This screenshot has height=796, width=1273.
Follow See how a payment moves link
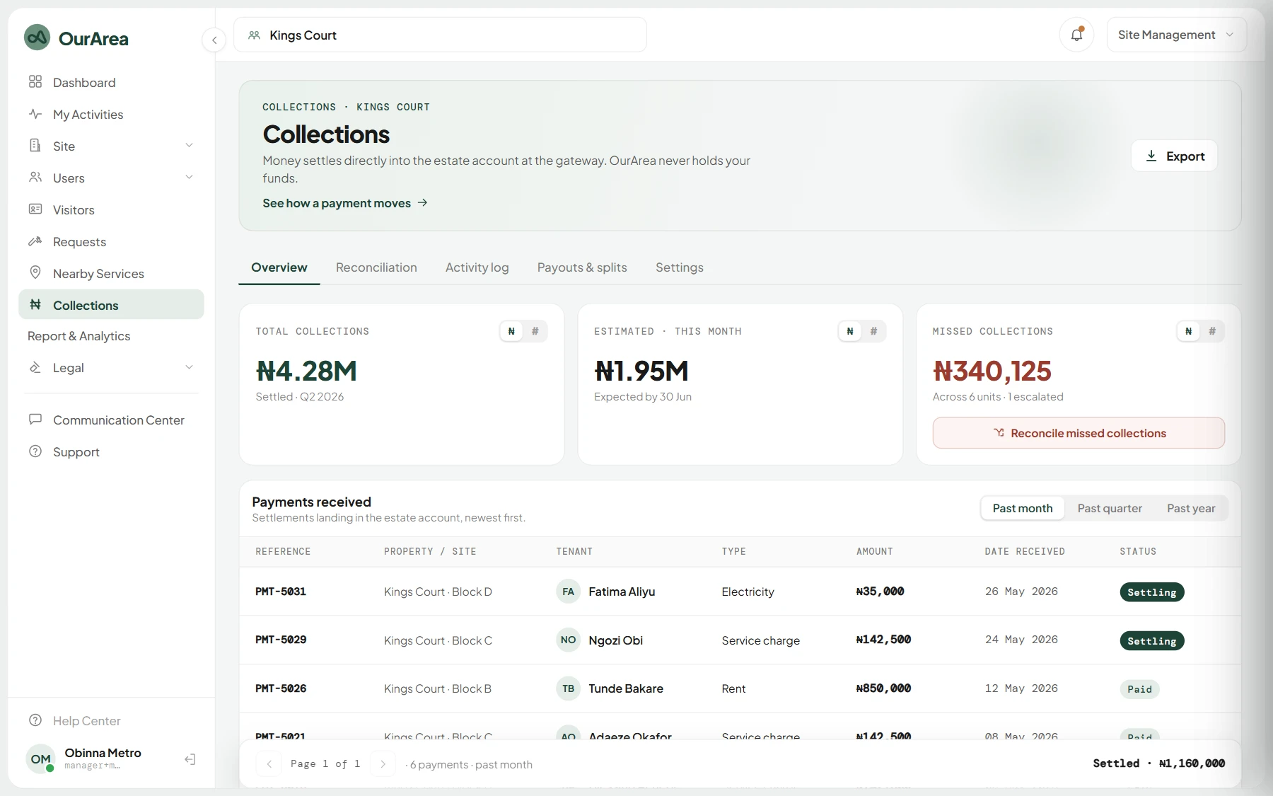(x=345, y=203)
